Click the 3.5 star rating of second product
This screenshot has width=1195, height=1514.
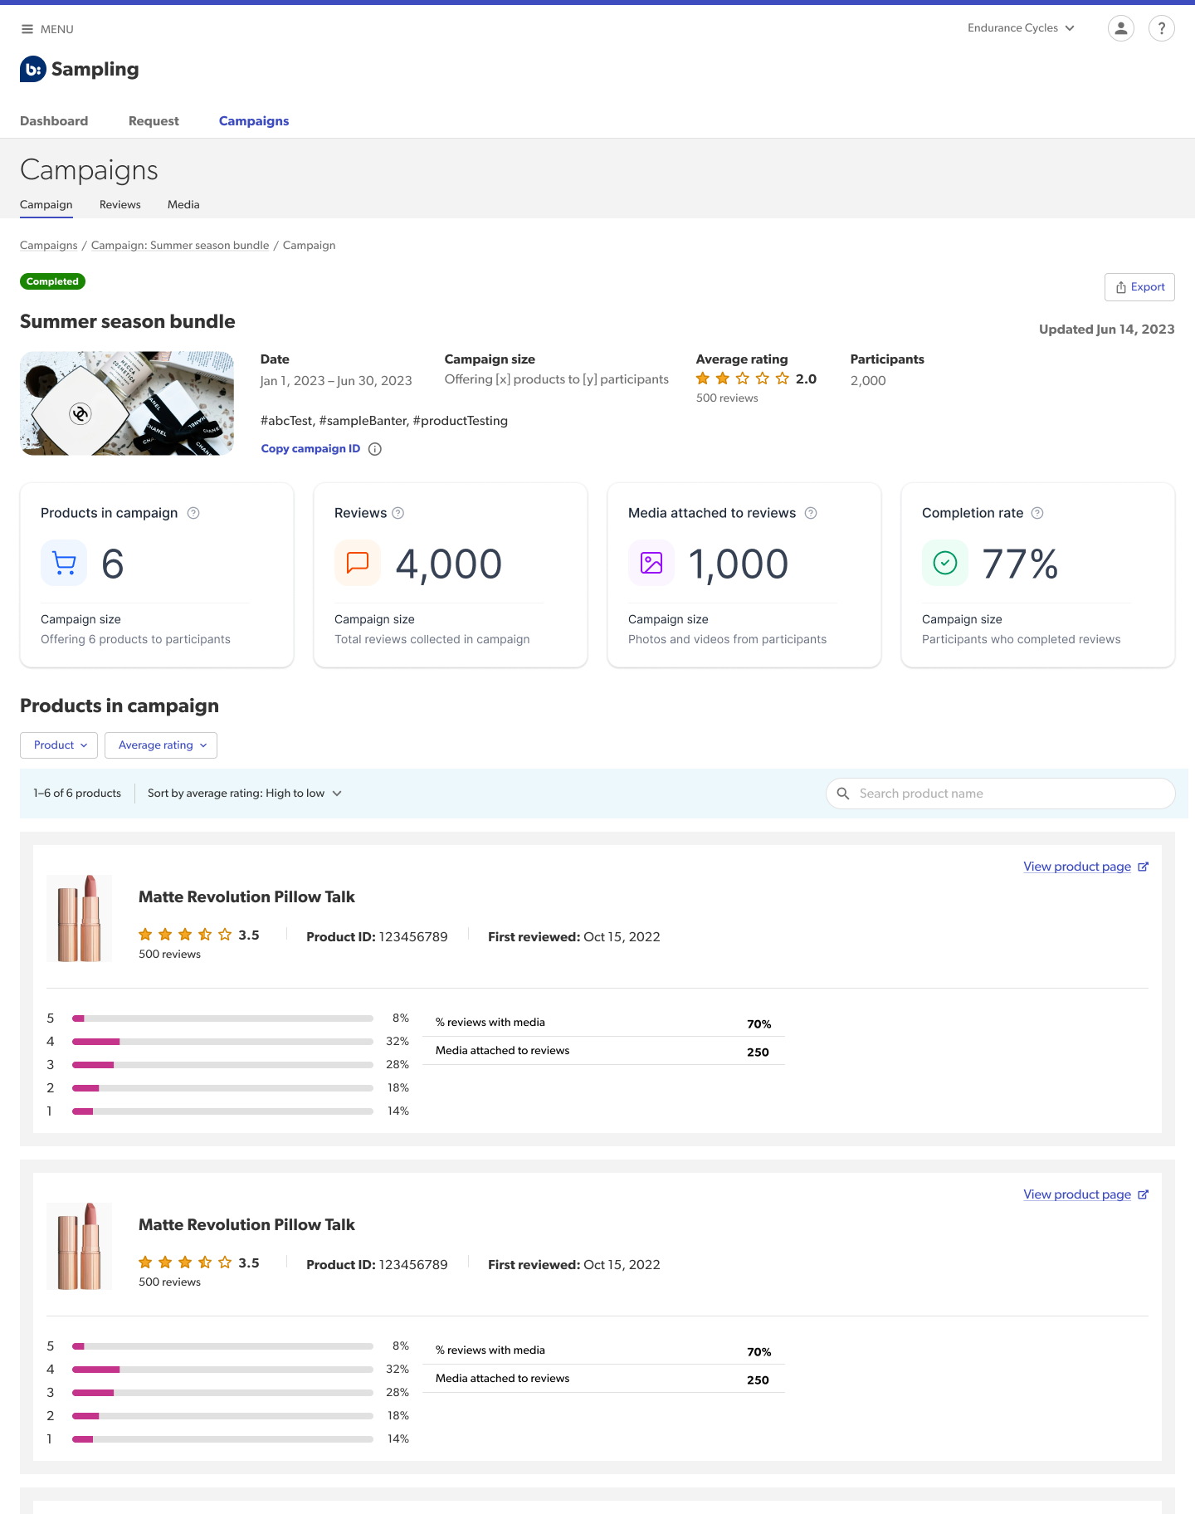185,1262
